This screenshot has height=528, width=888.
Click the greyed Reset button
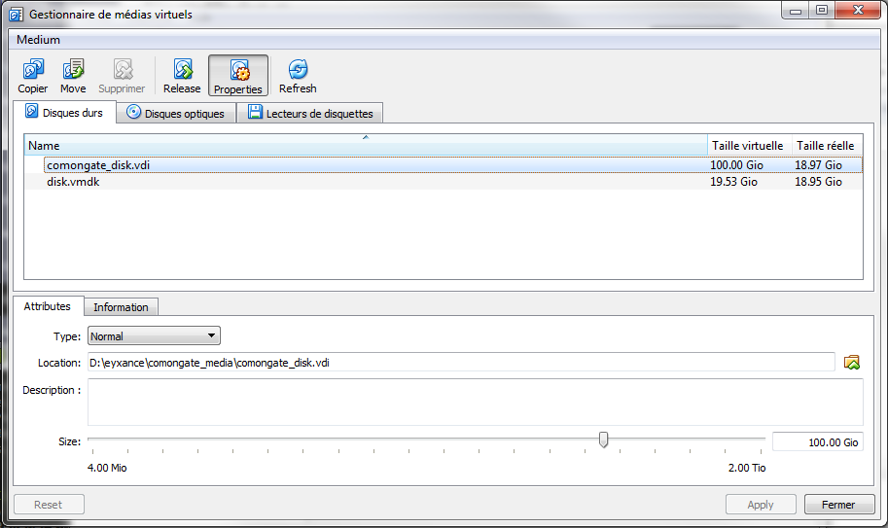click(49, 505)
